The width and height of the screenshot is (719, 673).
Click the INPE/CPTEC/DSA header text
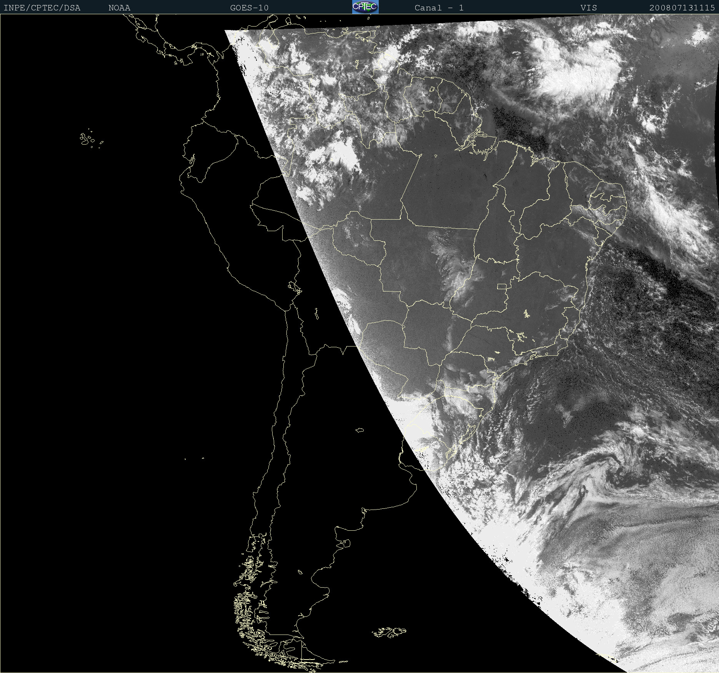(x=42, y=8)
